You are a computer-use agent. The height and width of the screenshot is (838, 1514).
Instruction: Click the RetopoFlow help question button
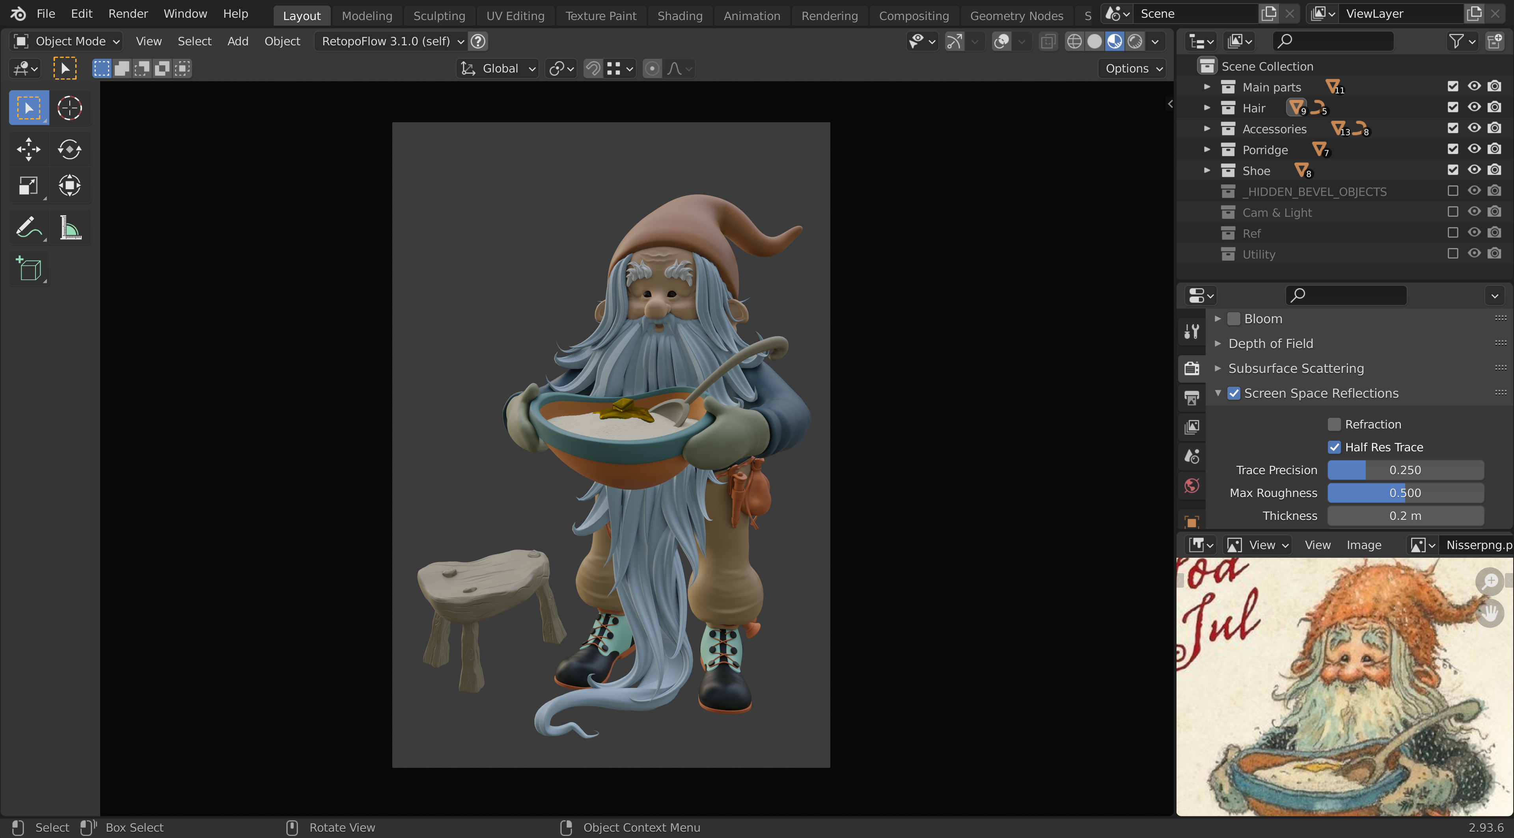478,41
